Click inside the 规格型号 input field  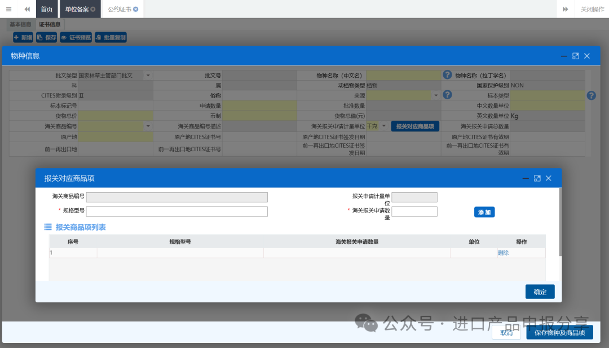pyautogui.click(x=176, y=211)
